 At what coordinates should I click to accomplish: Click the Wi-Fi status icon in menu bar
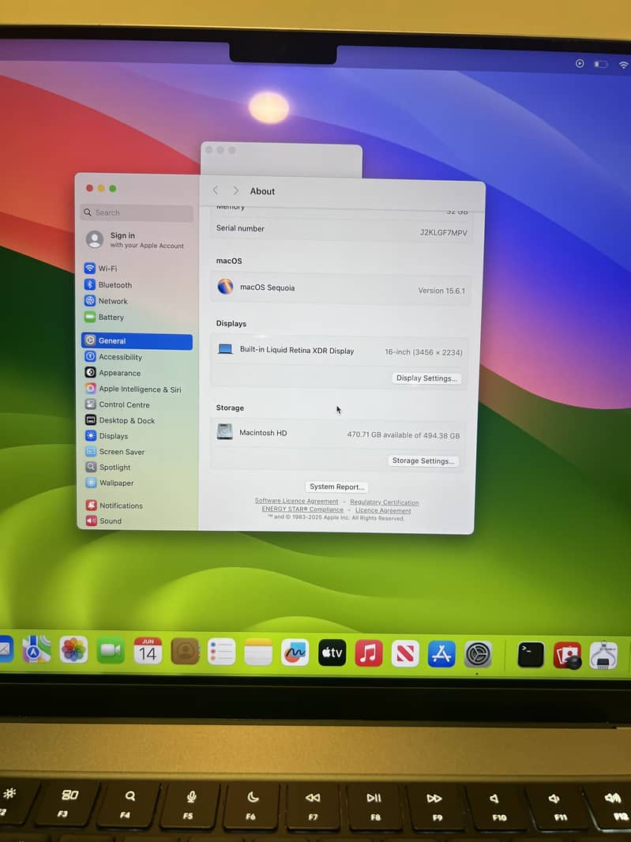coord(623,65)
